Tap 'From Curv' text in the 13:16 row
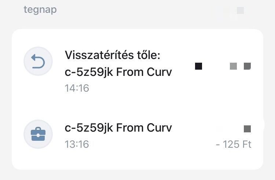Screen dimensions: 275x180 pos(144,128)
